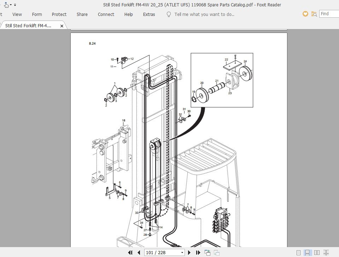The width and height of the screenshot is (339, 257).
Task: Click the inset detail diagram of the pulley assembly
Action: pyautogui.click(x=222, y=80)
